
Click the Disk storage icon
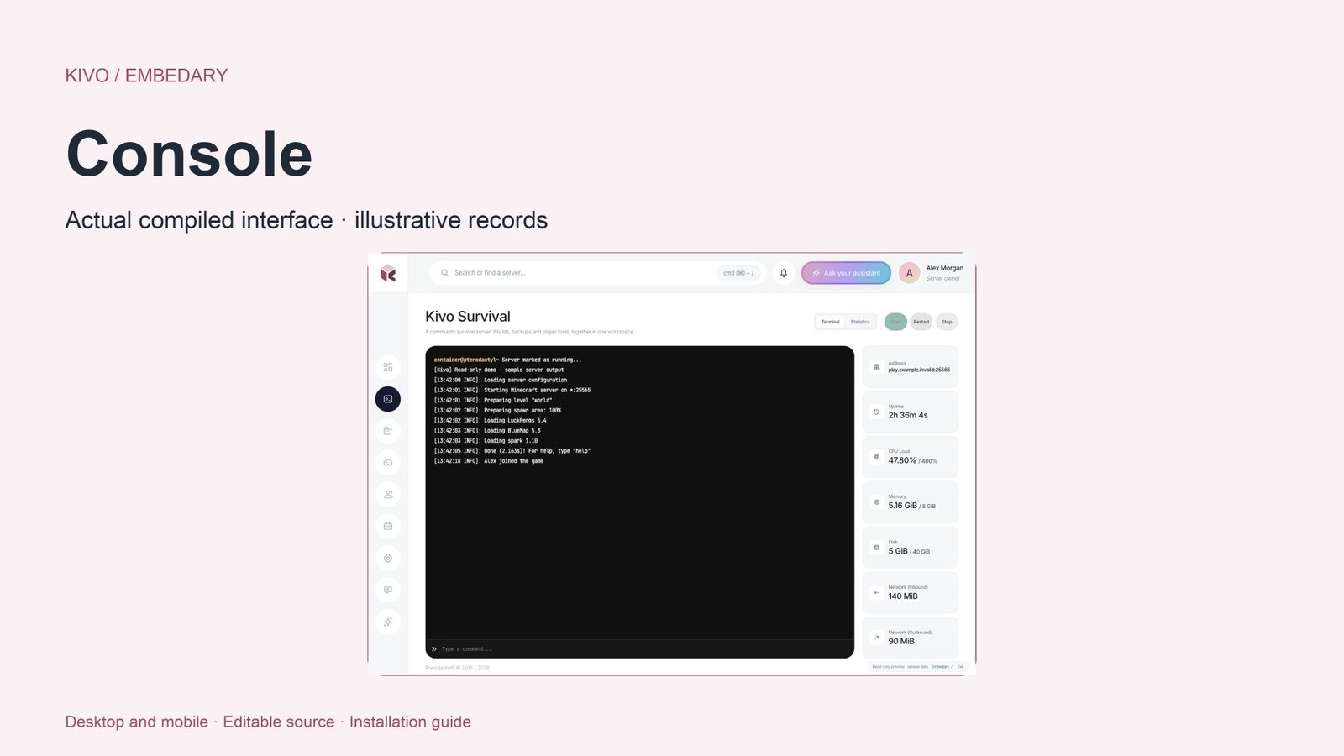(877, 548)
